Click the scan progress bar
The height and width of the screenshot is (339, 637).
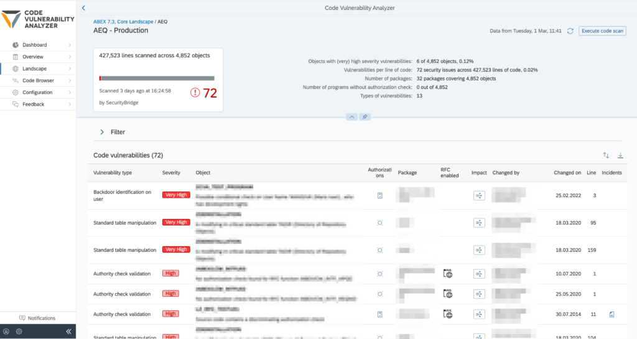[157, 78]
